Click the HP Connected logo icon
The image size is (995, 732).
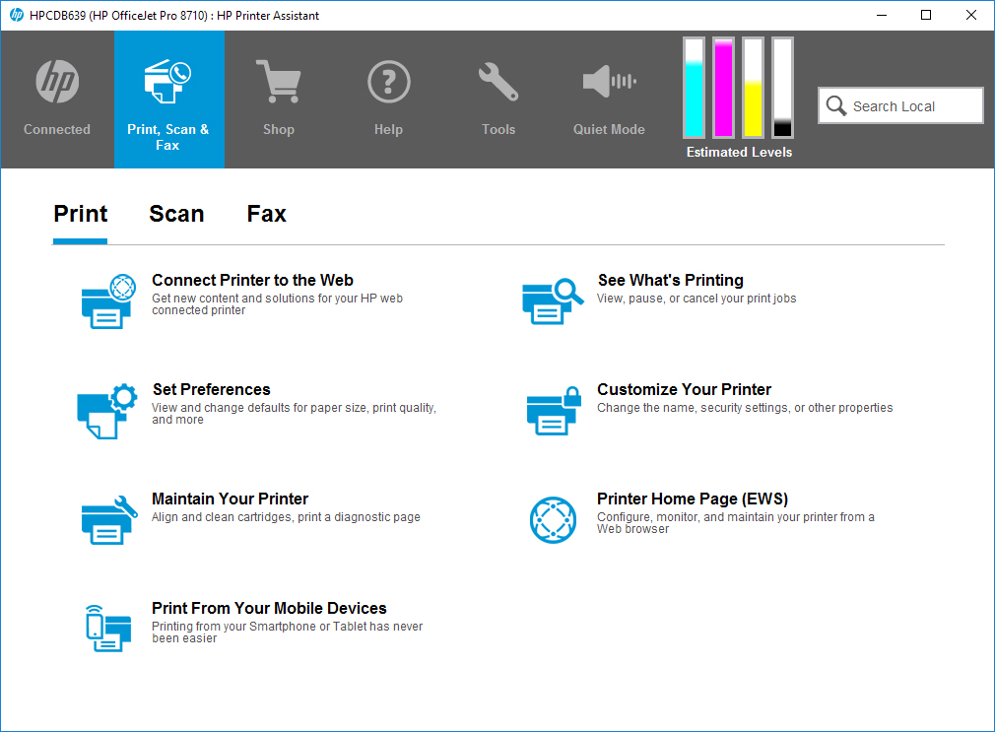coord(57,81)
